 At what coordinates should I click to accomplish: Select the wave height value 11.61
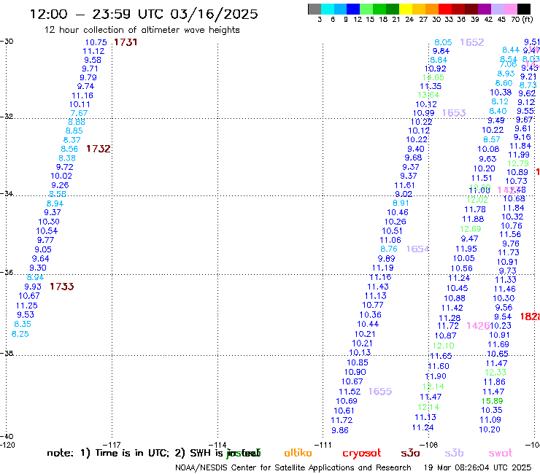[405, 185]
